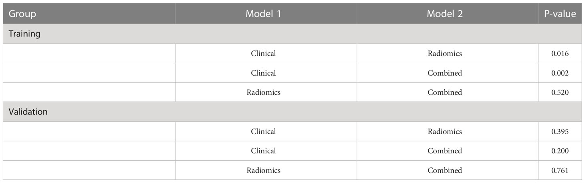Click the 0.016 P-value cell
The height and width of the screenshot is (183, 585).
pyautogui.click(x=560, y=54)
